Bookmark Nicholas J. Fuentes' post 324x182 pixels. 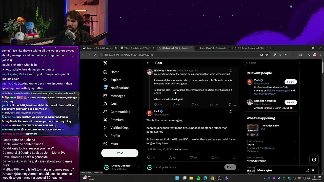point(230,104)
